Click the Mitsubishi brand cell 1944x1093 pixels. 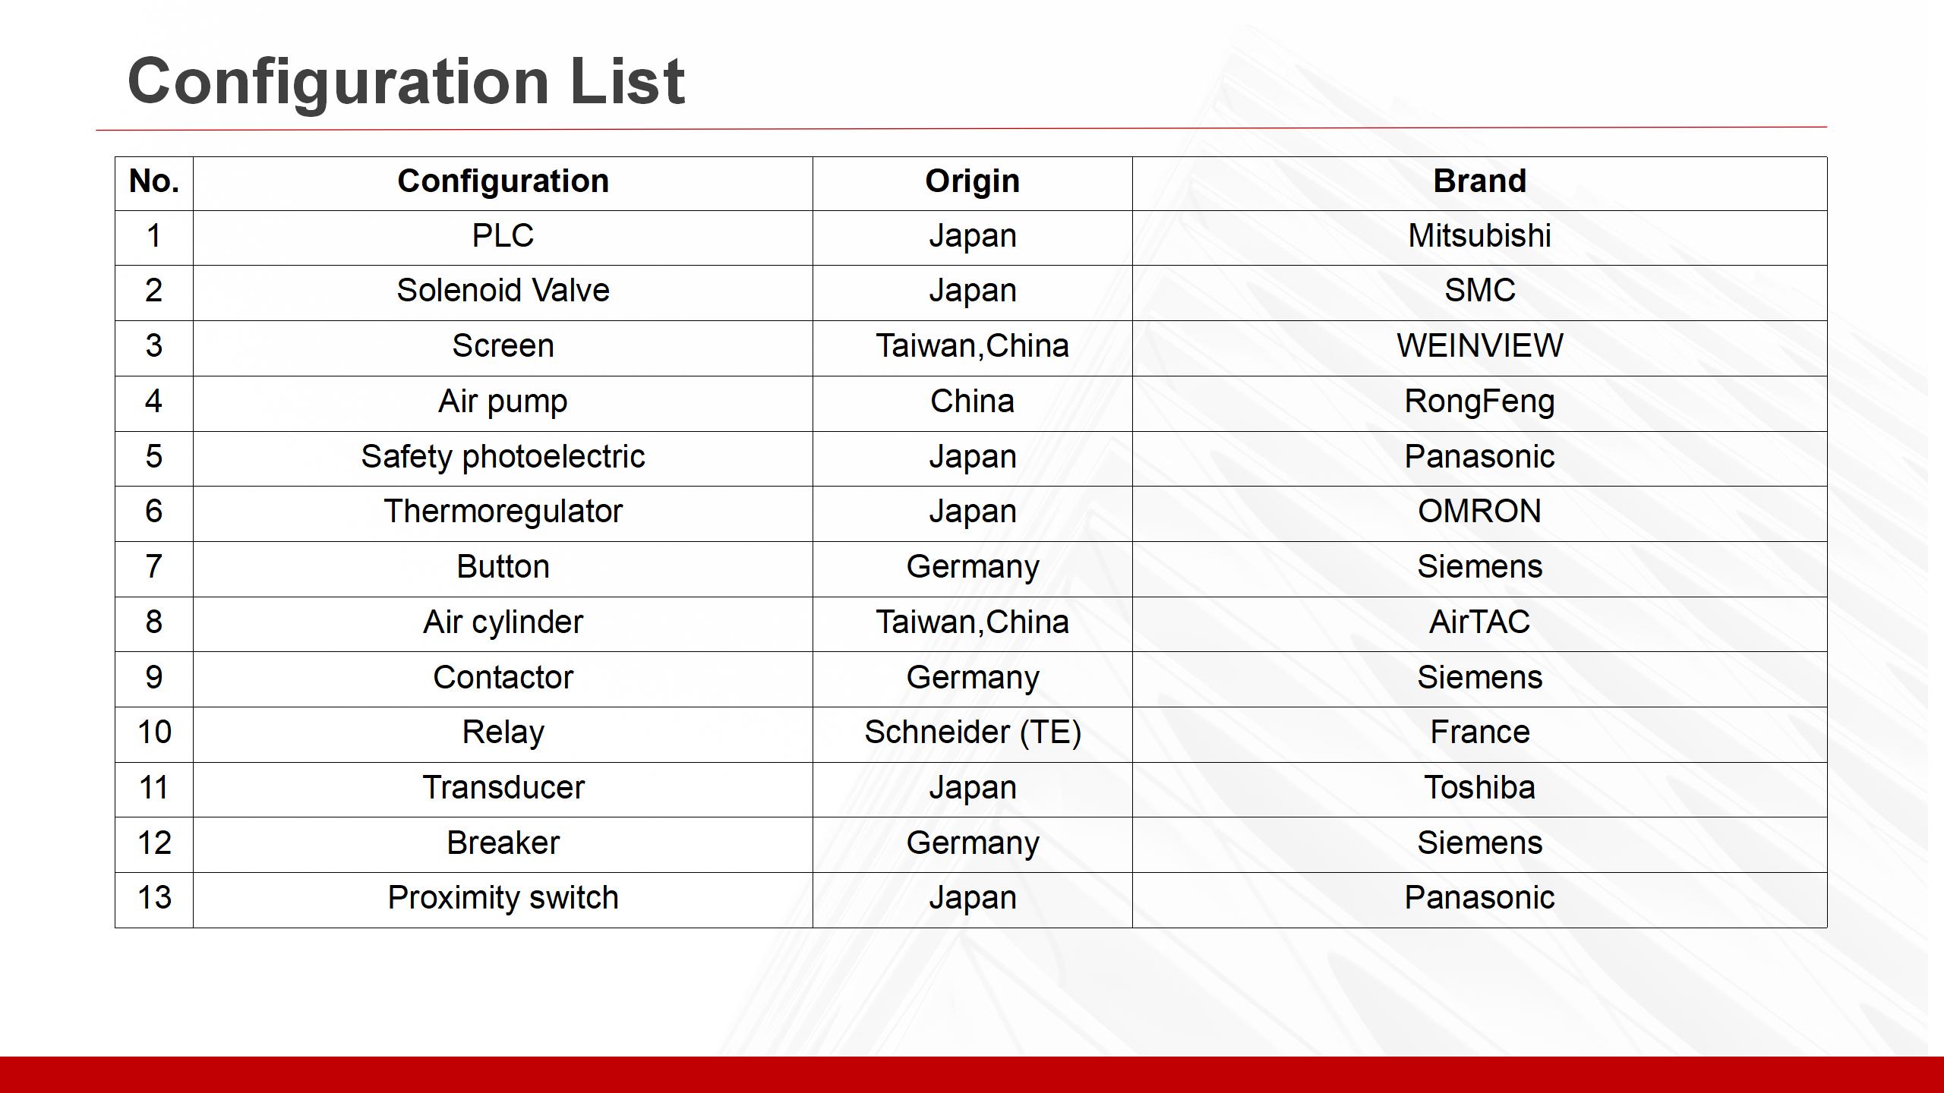(x=1479, y=236)
